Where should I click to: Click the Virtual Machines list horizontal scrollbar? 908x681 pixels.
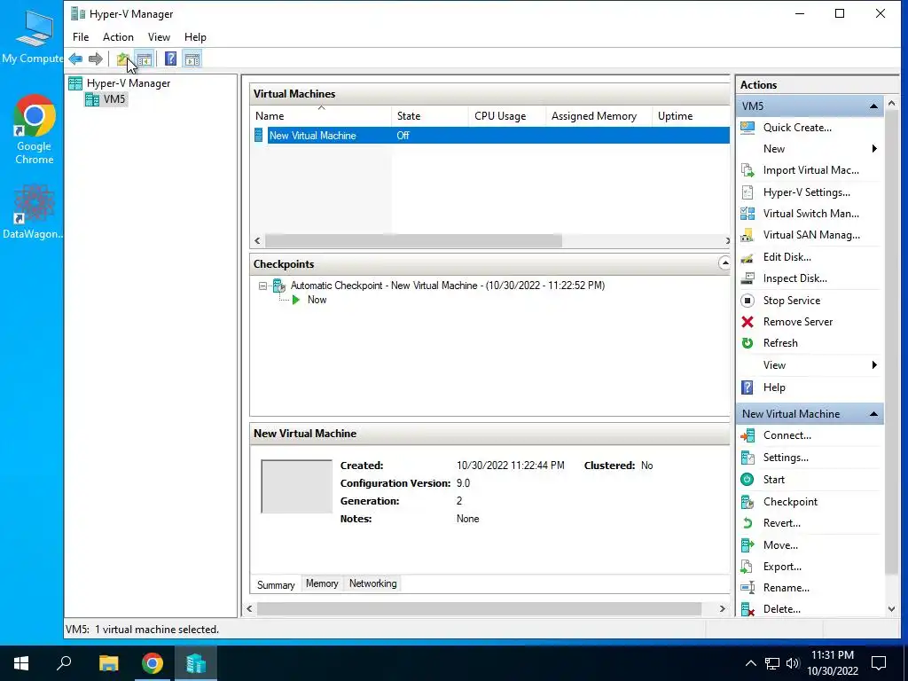click(413, 241)
